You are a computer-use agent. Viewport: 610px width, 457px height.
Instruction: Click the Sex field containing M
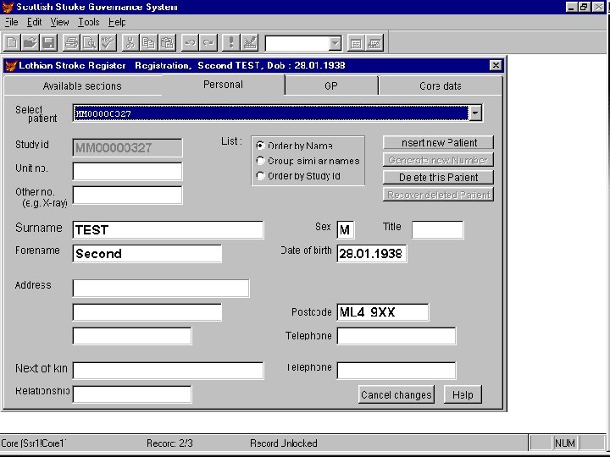[346, 229]
